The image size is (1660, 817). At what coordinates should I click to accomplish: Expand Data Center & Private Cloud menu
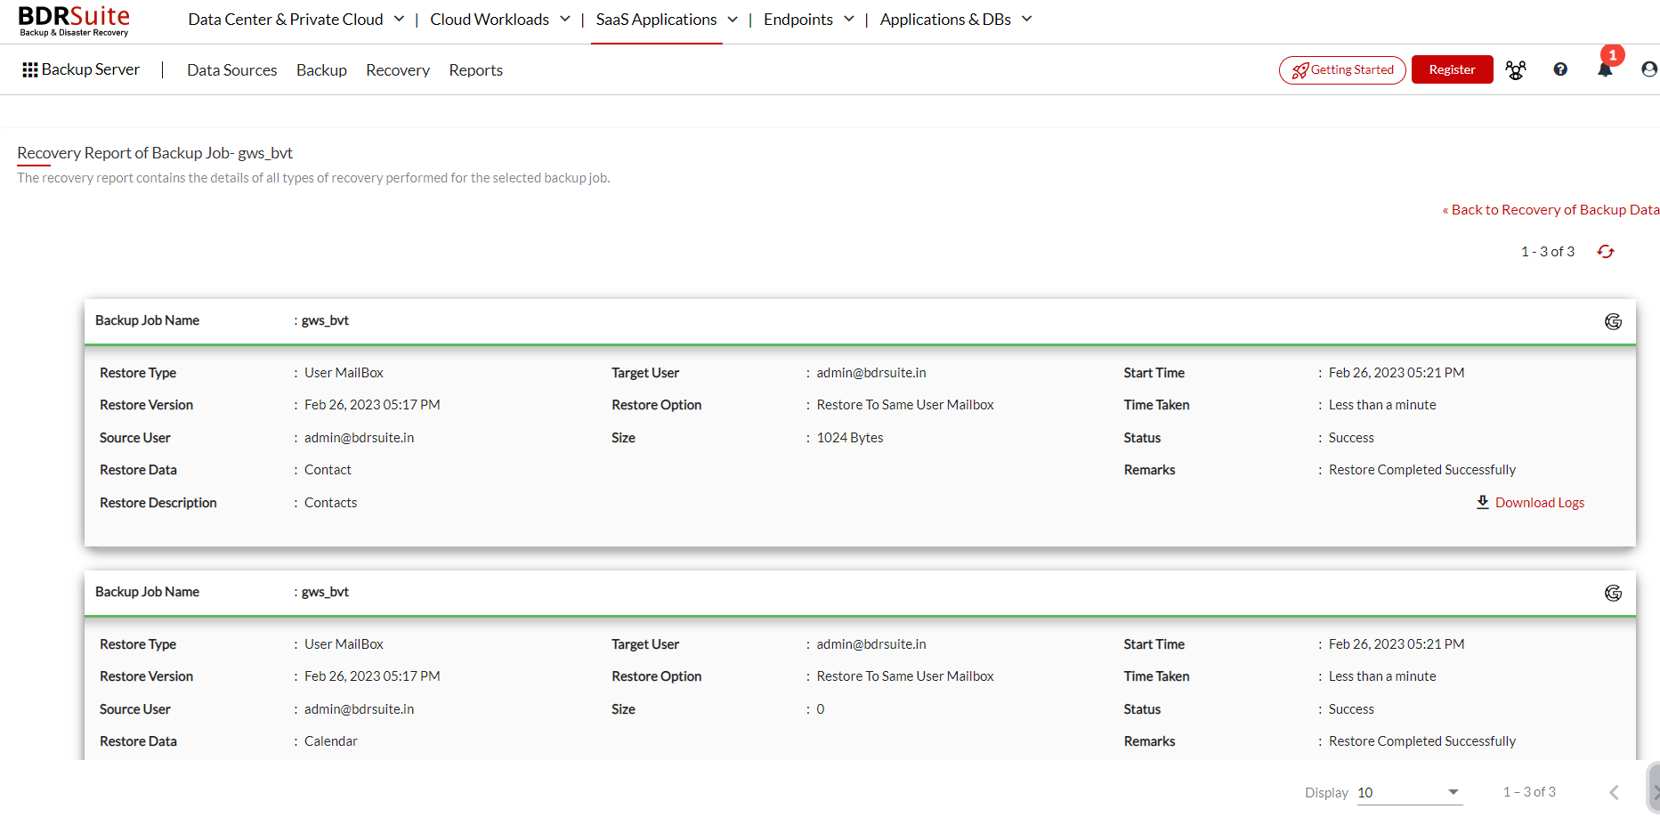pos(296,20)
